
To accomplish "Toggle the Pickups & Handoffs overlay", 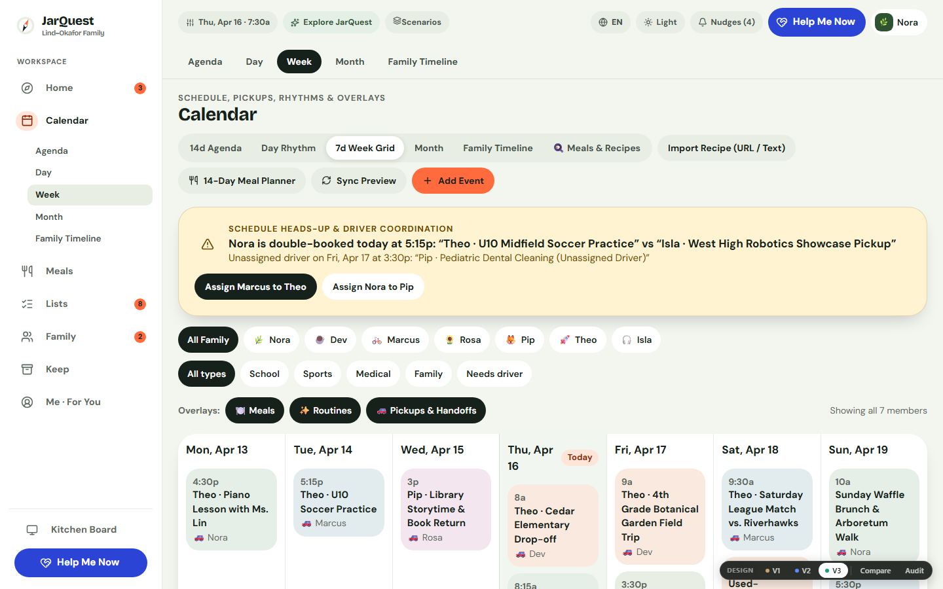I will tap(426, 410).
